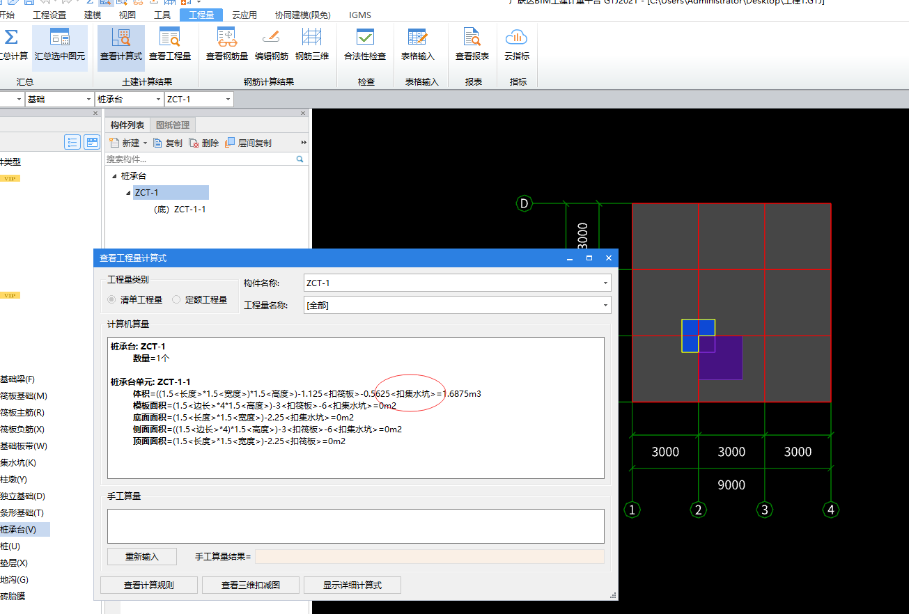Click the 手工算量结果 result field
The image size is (909, 614).
(429, 556)
